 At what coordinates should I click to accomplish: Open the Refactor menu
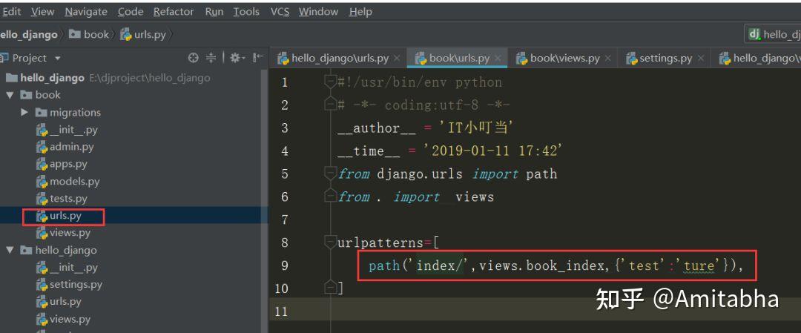pyautogui.click(x=174, y=11)
